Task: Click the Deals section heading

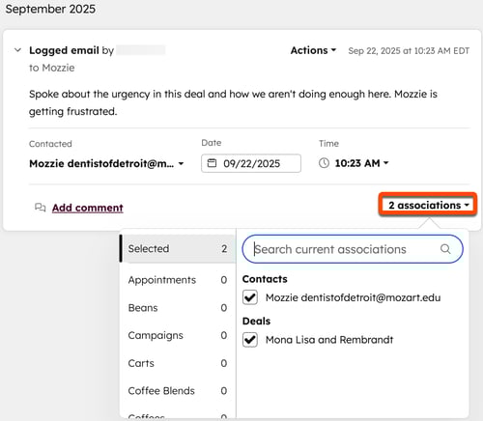Action: click(256, 322)
